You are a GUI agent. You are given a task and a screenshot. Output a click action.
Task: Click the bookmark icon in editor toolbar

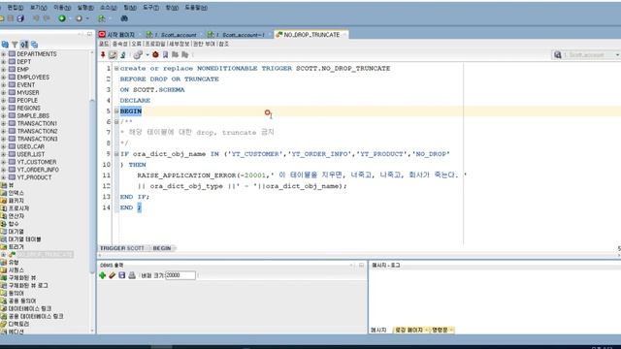click(166, 54)
